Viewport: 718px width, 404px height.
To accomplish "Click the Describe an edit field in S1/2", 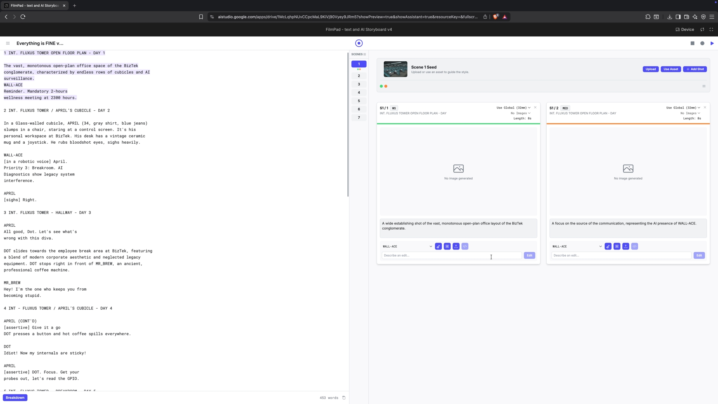I will pyautogui.click(x=621, y=255).
